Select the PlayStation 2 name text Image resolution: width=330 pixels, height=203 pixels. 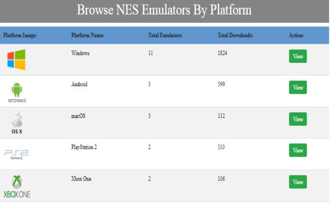point(84,147)
